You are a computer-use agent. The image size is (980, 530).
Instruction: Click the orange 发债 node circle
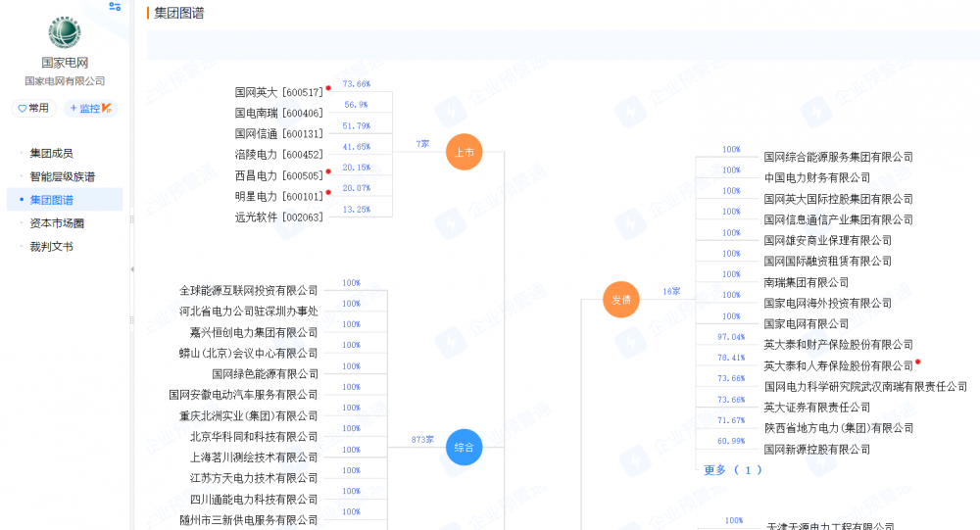point(620,300)
